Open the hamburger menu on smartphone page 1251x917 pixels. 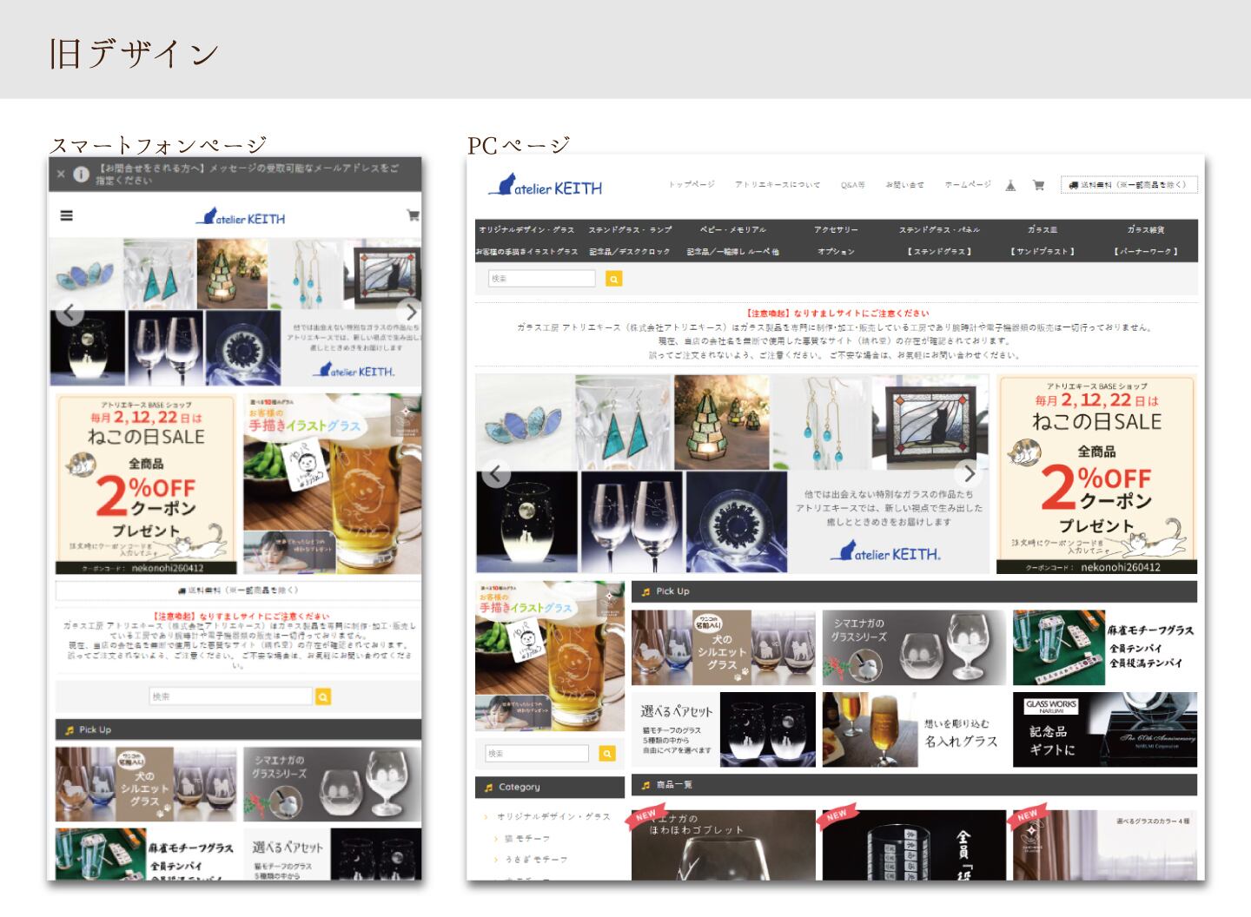click(x=66, y=215)
